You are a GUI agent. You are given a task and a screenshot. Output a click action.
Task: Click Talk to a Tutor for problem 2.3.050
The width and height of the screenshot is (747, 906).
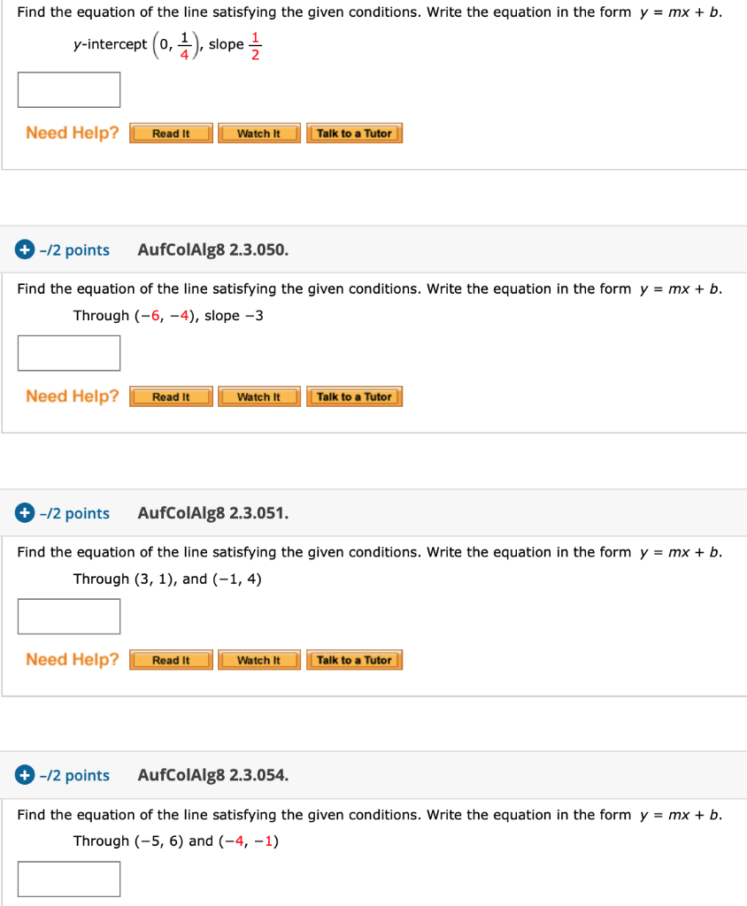click(354, 396)
